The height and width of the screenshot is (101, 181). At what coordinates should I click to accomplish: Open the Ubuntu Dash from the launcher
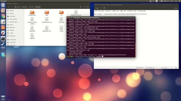(3, 5)
